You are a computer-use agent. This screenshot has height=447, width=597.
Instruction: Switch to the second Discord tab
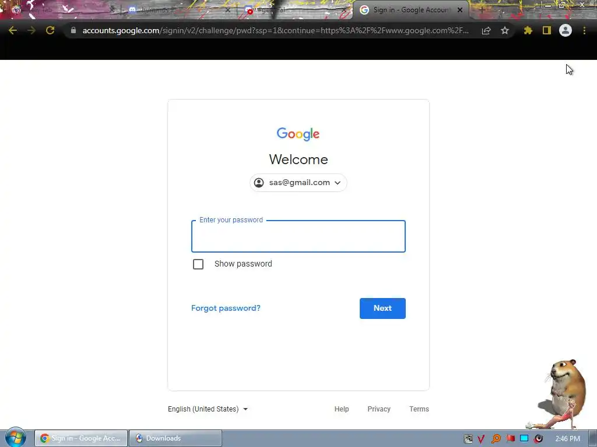click(179, 10)
